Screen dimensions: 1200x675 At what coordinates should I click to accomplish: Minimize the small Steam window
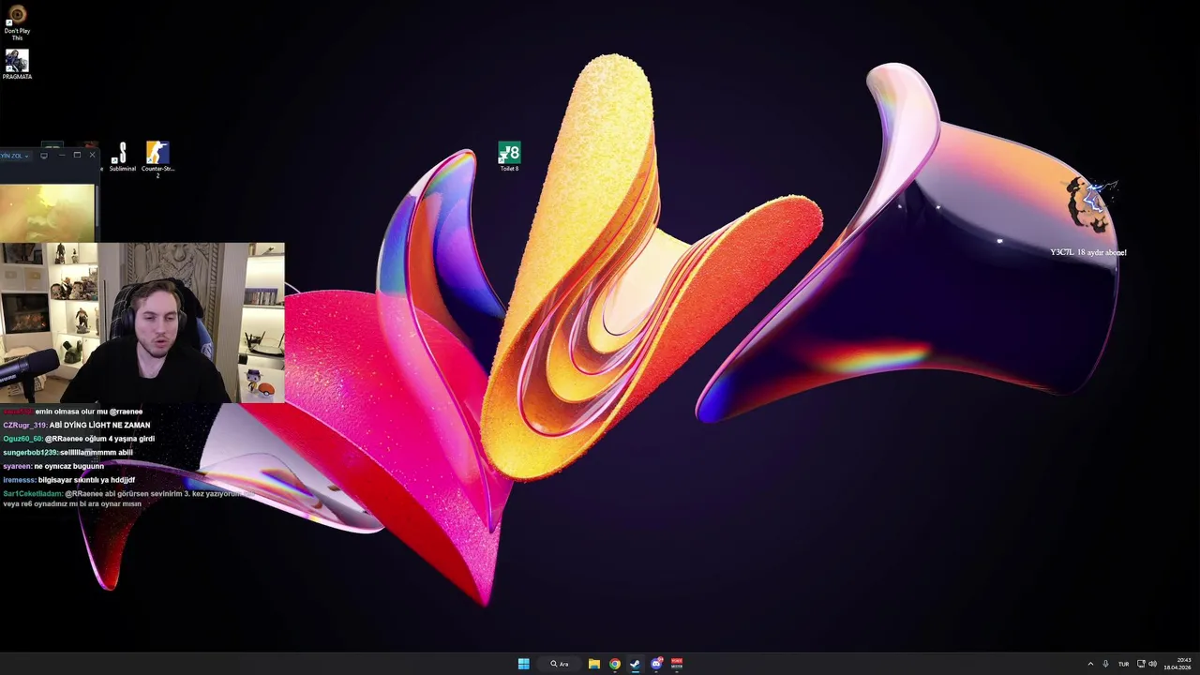click(x=61, y=156)
